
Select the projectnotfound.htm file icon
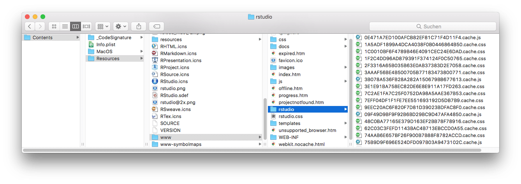tap(273, 102)
